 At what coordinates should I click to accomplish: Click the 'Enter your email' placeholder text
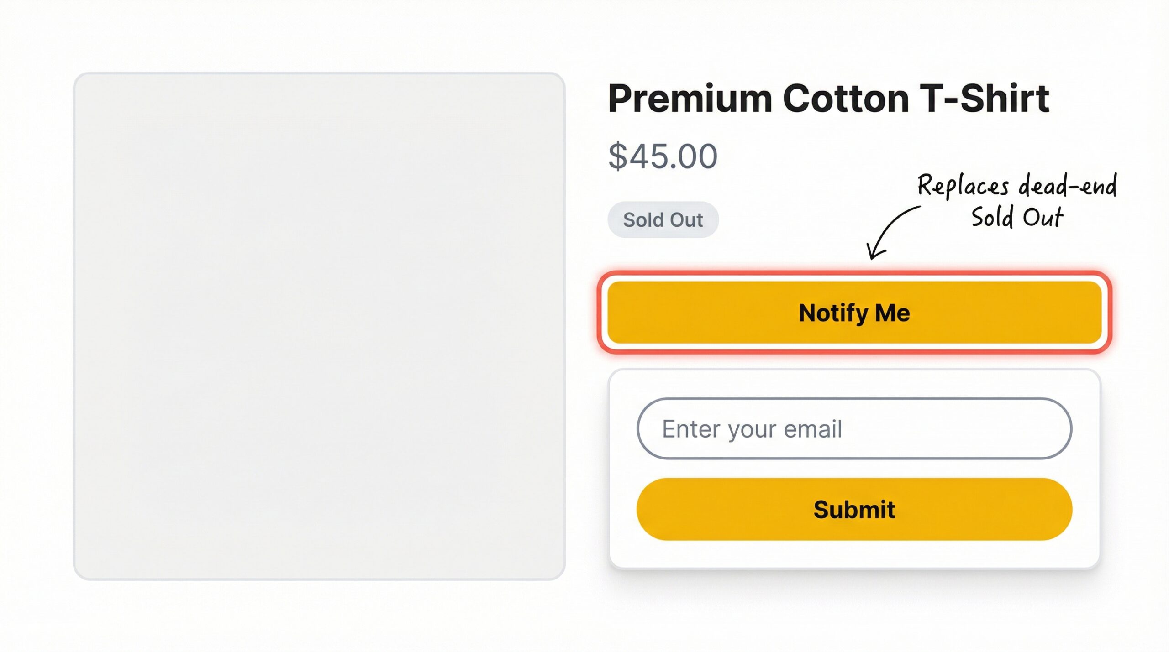tap(753, 428)
